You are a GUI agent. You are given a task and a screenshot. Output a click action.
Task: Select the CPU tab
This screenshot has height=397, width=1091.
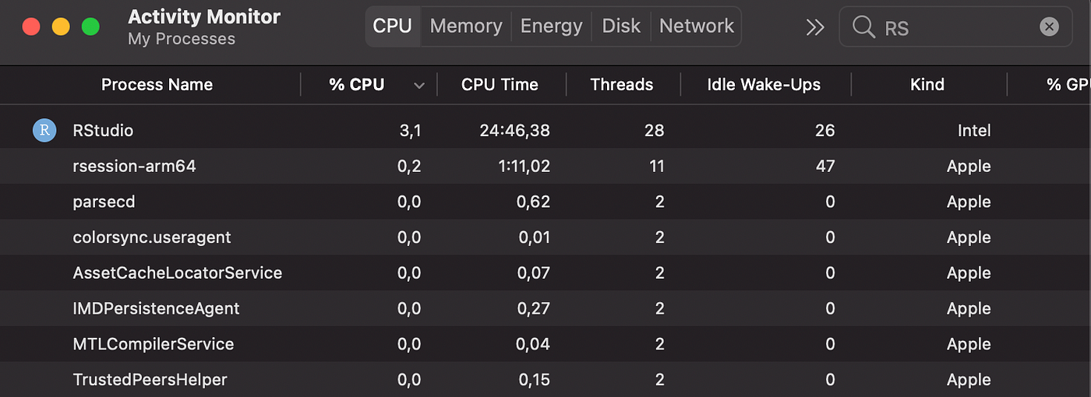pos(393,26)
